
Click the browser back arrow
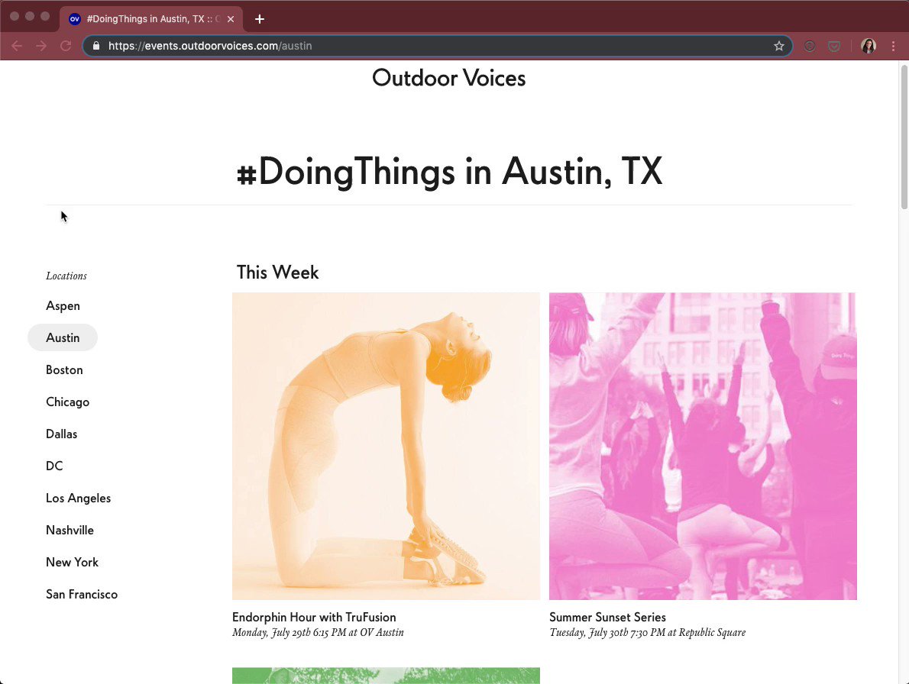17,46
